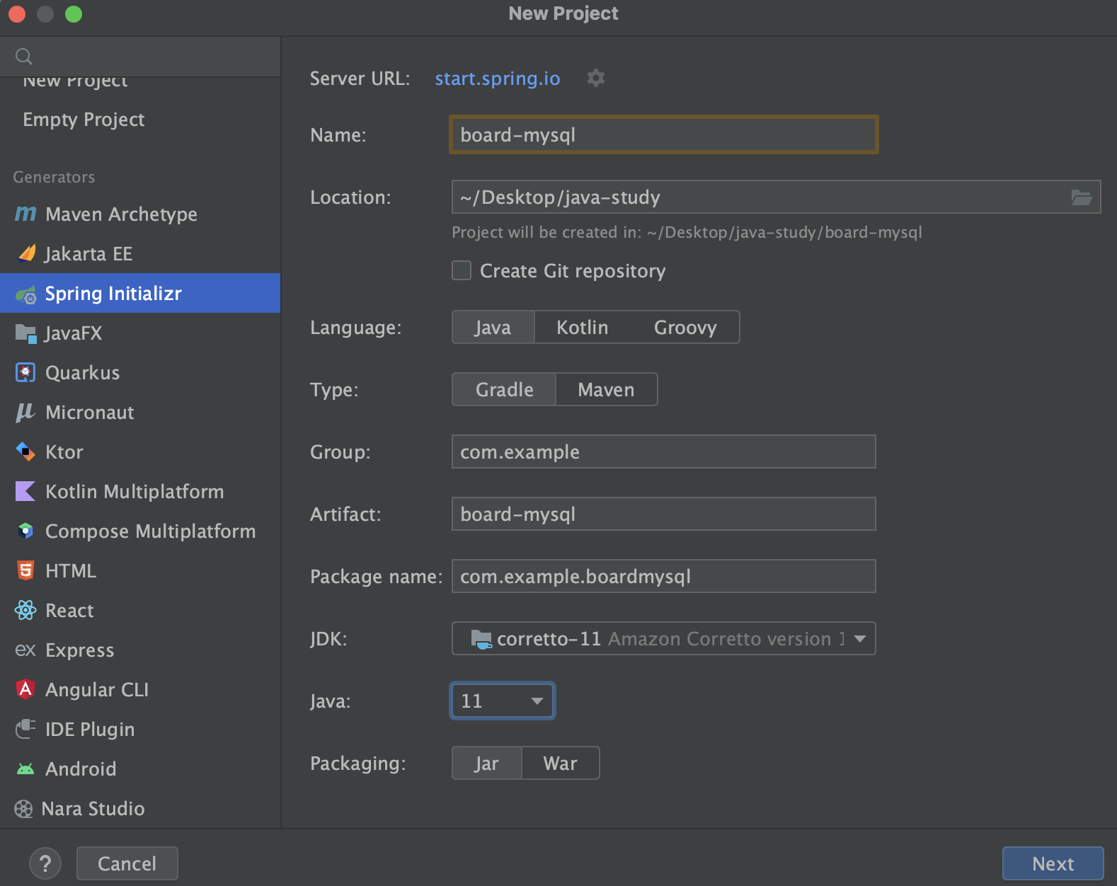Select Empty Project in sidebar
The image size is (1117, 886).
84,120
